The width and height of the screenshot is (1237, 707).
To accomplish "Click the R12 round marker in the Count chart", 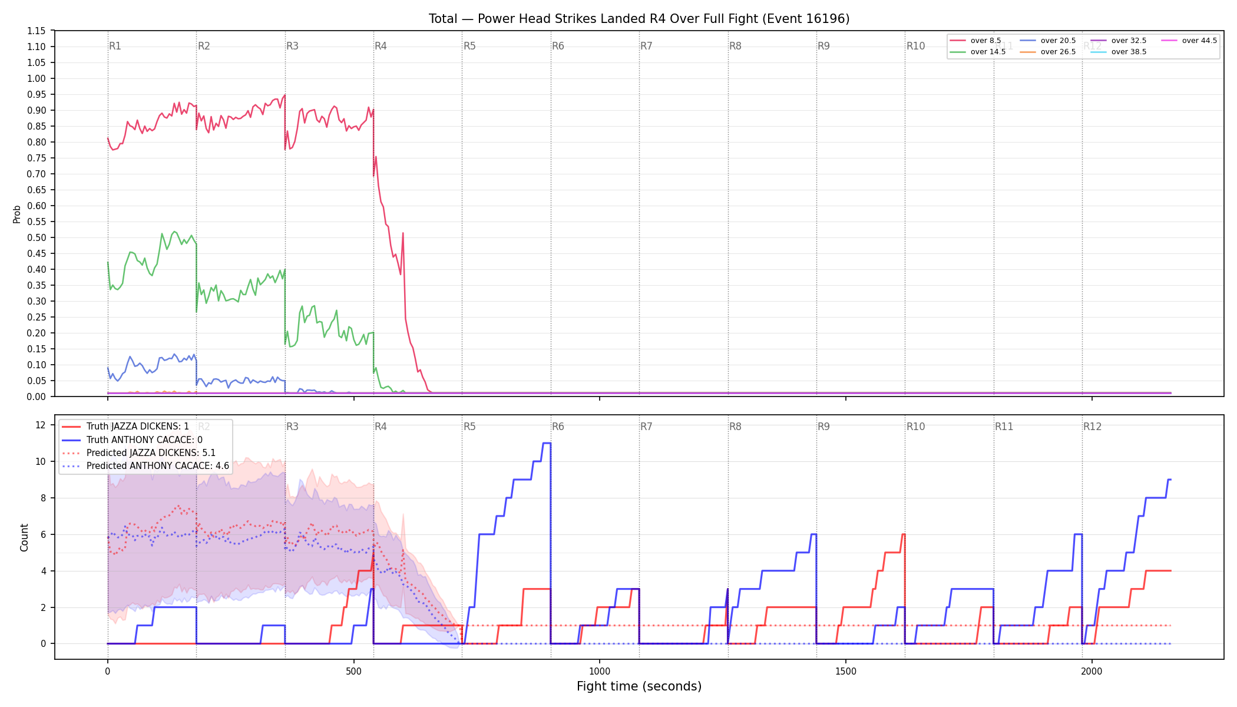I will pyautogui.click(x=1093, y=427).
